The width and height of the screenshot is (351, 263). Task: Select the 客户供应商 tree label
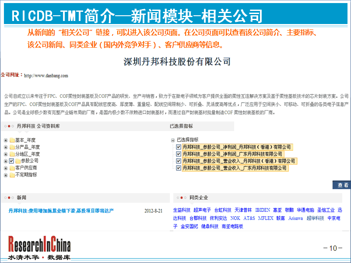(x=26, y=168)
